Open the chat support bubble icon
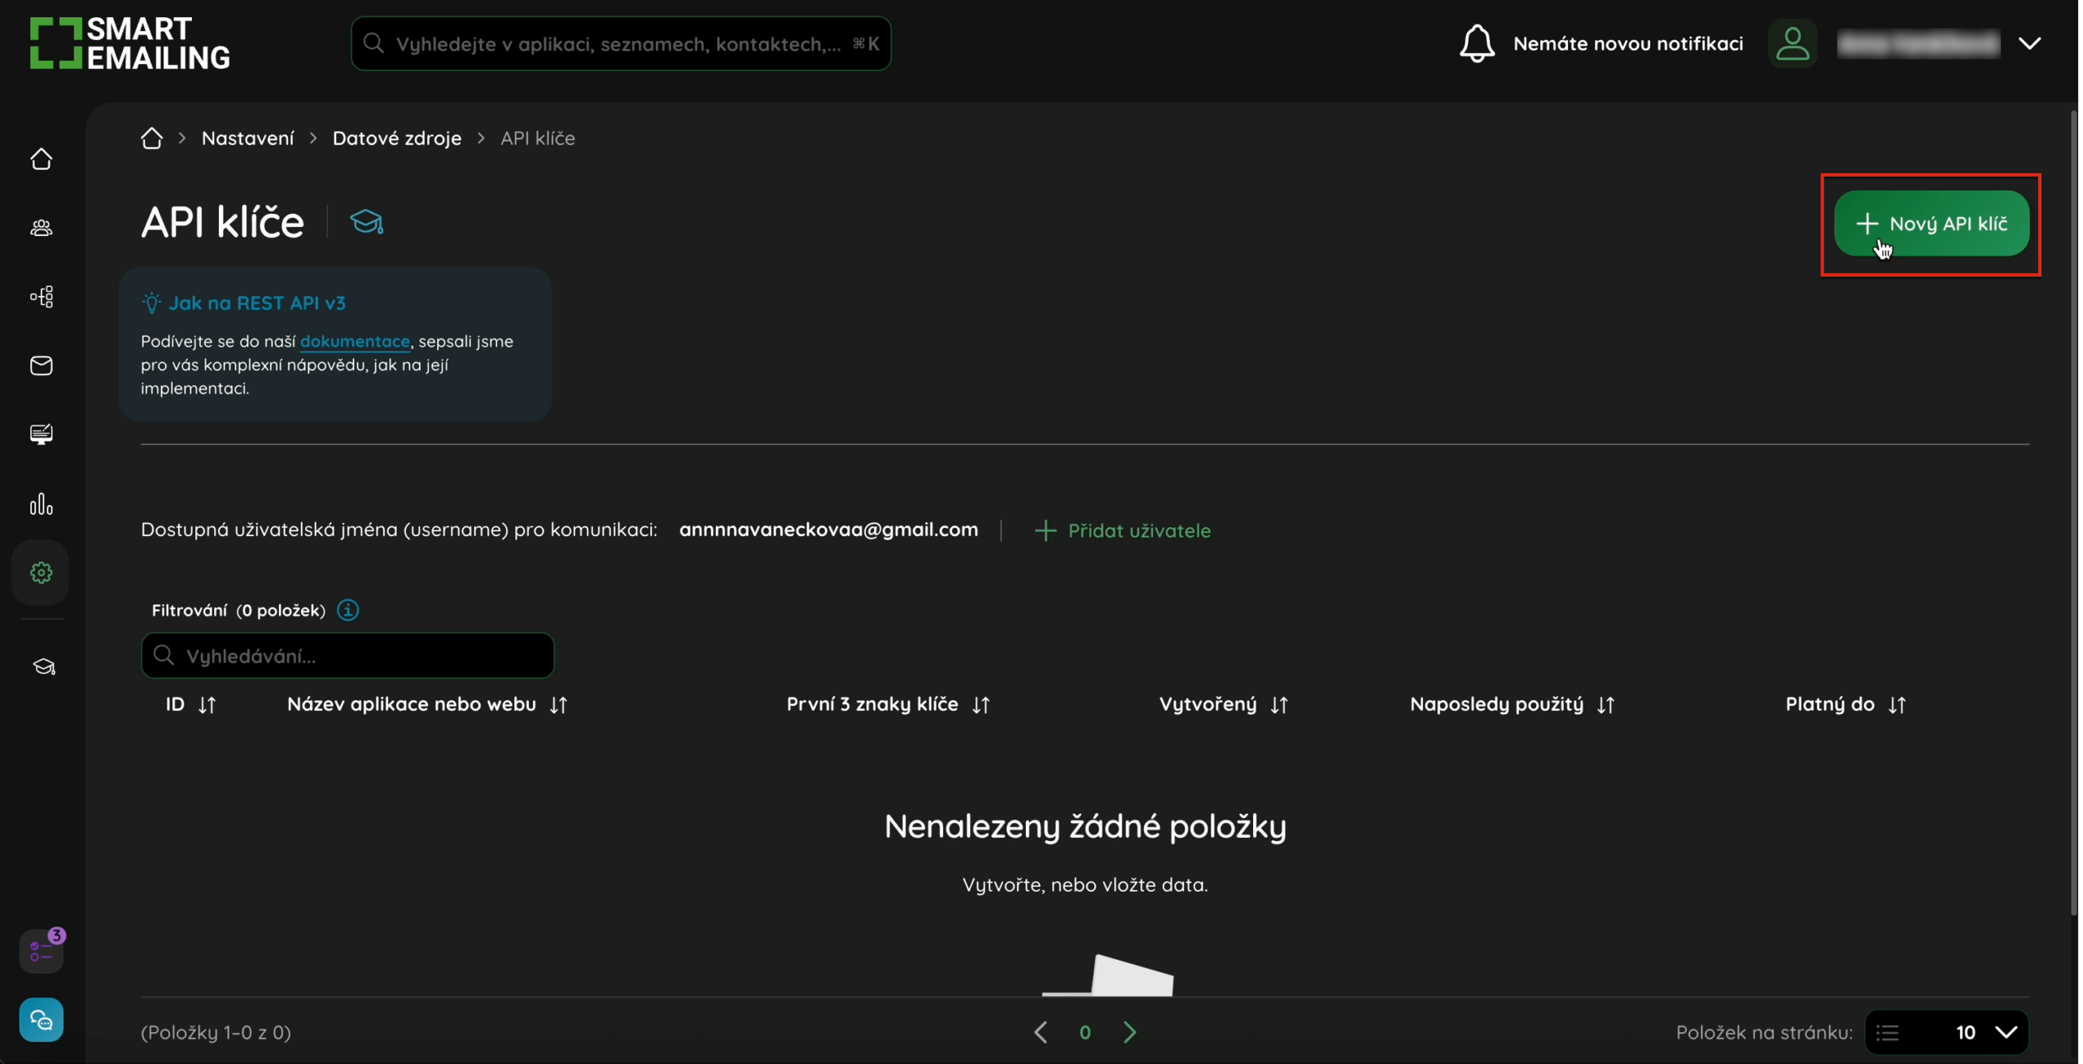Image resolution: width=2083 pixels, height=1064 pixels. click(x=41, y=1019)
